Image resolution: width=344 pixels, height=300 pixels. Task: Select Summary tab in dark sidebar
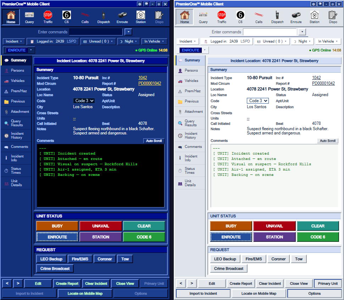click(x=16, y=60)
